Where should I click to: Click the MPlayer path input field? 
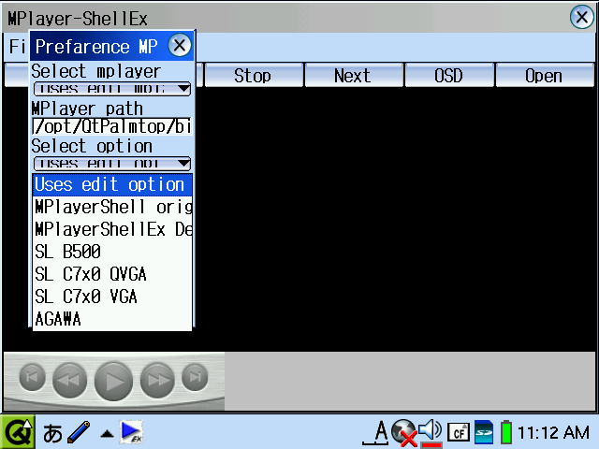(x=112, y=126)
